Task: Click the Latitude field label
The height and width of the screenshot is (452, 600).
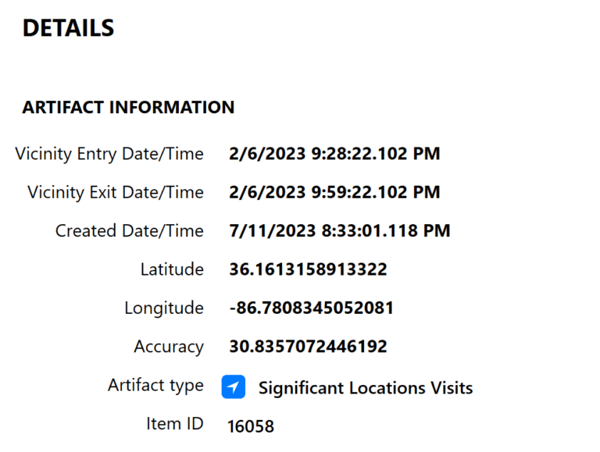Action: 172,269
